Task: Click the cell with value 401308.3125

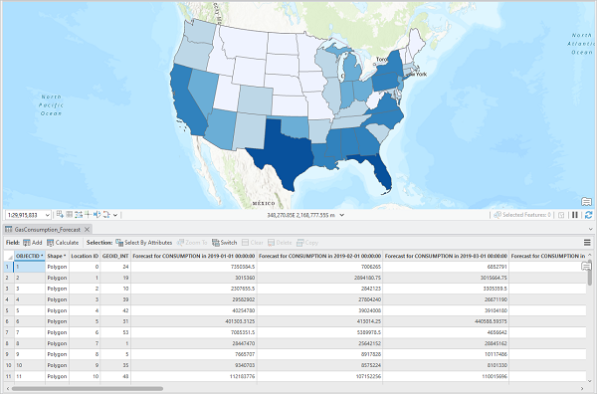Action: (x=194, y=321)
